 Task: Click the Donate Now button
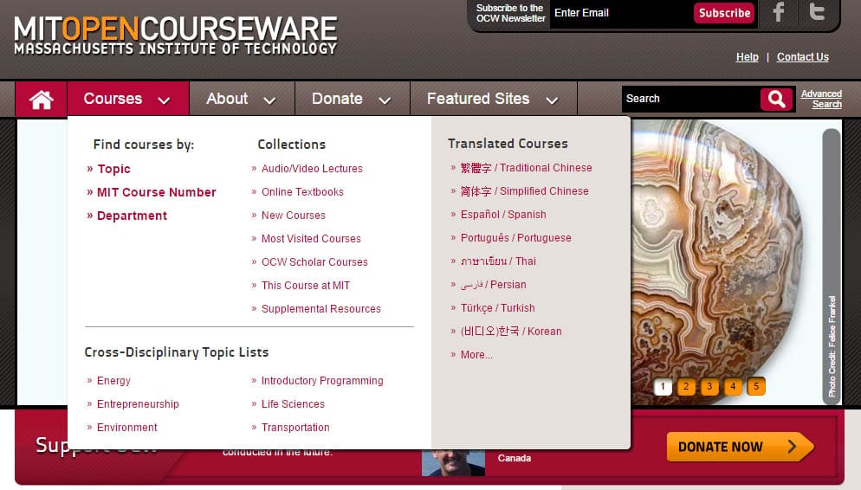(740, 446)
